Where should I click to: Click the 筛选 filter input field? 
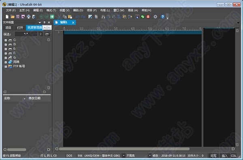pyautogui.click(x=26, y=34)
